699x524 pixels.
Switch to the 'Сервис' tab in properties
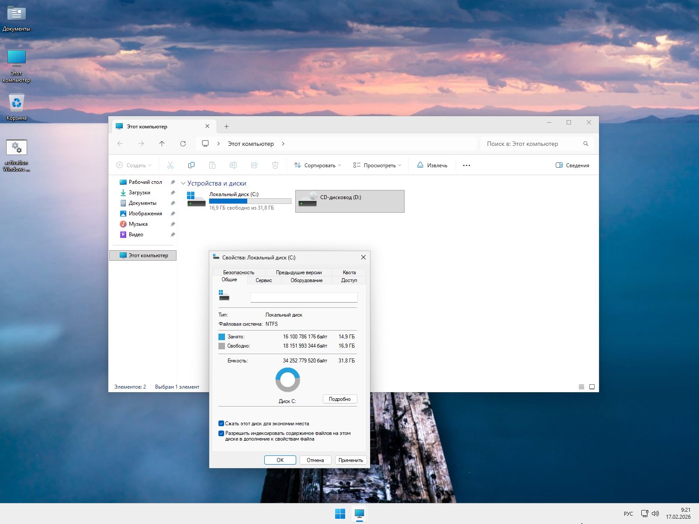(263, 280)
